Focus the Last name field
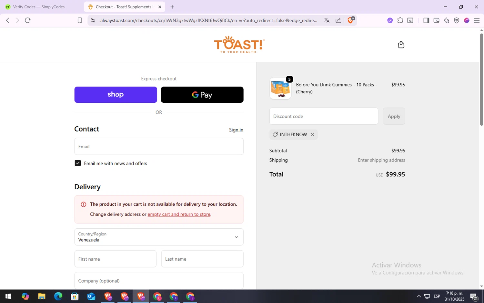 tap(202, 259)
